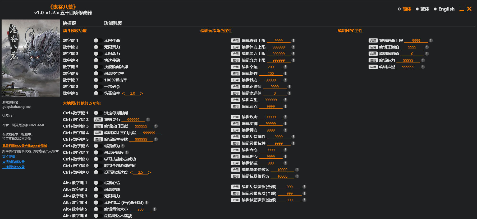Increase 伤害倍率 with the right arrow
This screenshot has width=477, height=219.
[x=141, y=94]
